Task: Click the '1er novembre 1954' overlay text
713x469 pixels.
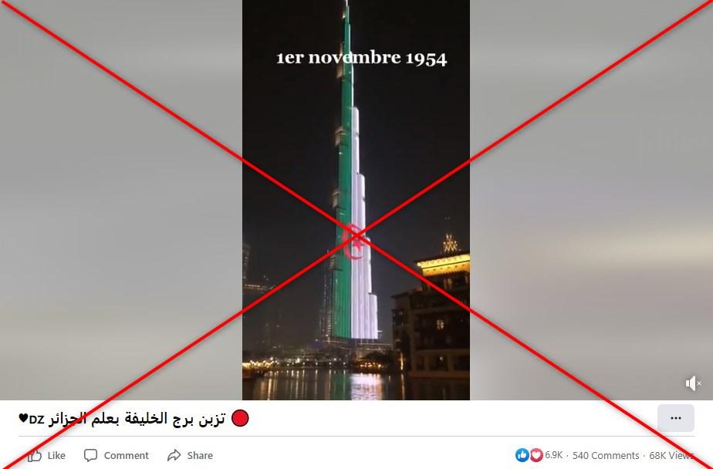Action: point(361,58)
